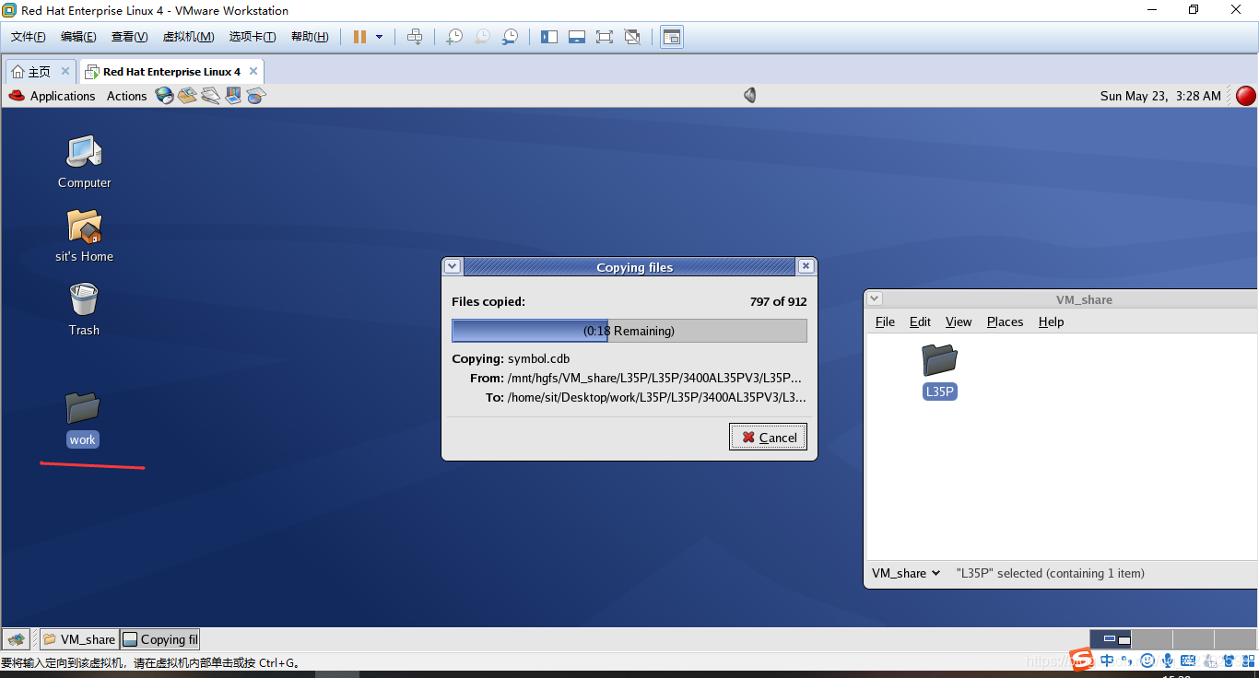Switch to the second workspace
The image size is (1259, 678).
click(1152, 639)
